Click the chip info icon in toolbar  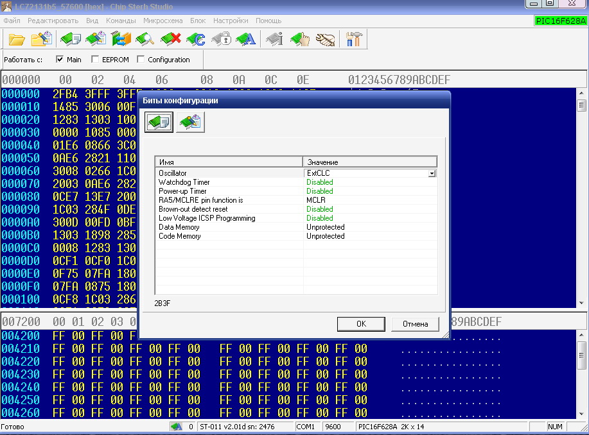[274, 39]
